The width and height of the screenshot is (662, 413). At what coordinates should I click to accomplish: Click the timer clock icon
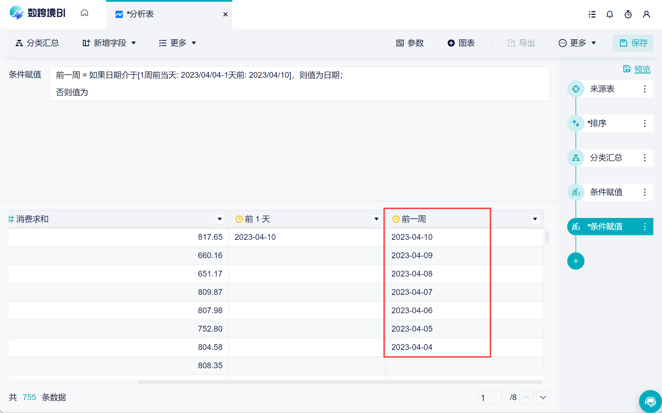coord(628,14)
